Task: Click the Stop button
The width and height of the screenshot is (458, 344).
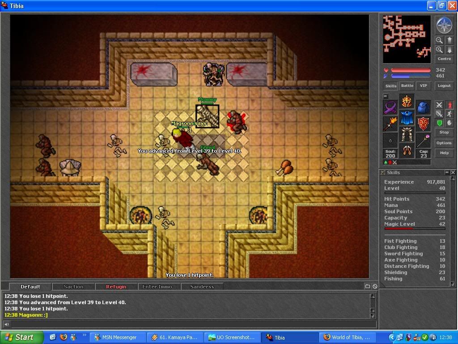Action: click(x=444, y=132)
